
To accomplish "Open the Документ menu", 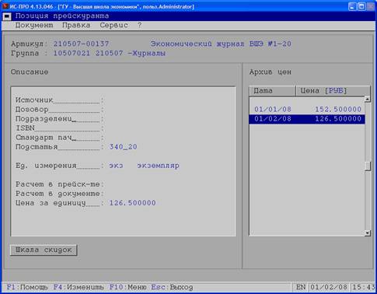I will (x=34, y=25).
